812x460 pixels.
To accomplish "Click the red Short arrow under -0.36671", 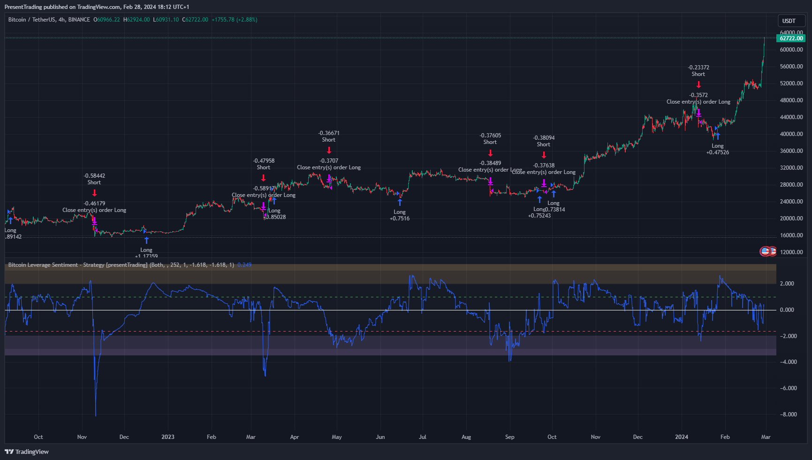I will click(x=329, y=150).
